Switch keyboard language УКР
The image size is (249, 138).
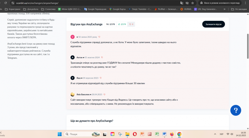pos(221,134)
